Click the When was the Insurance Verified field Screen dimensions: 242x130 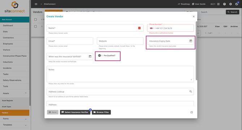click(70, 57)
